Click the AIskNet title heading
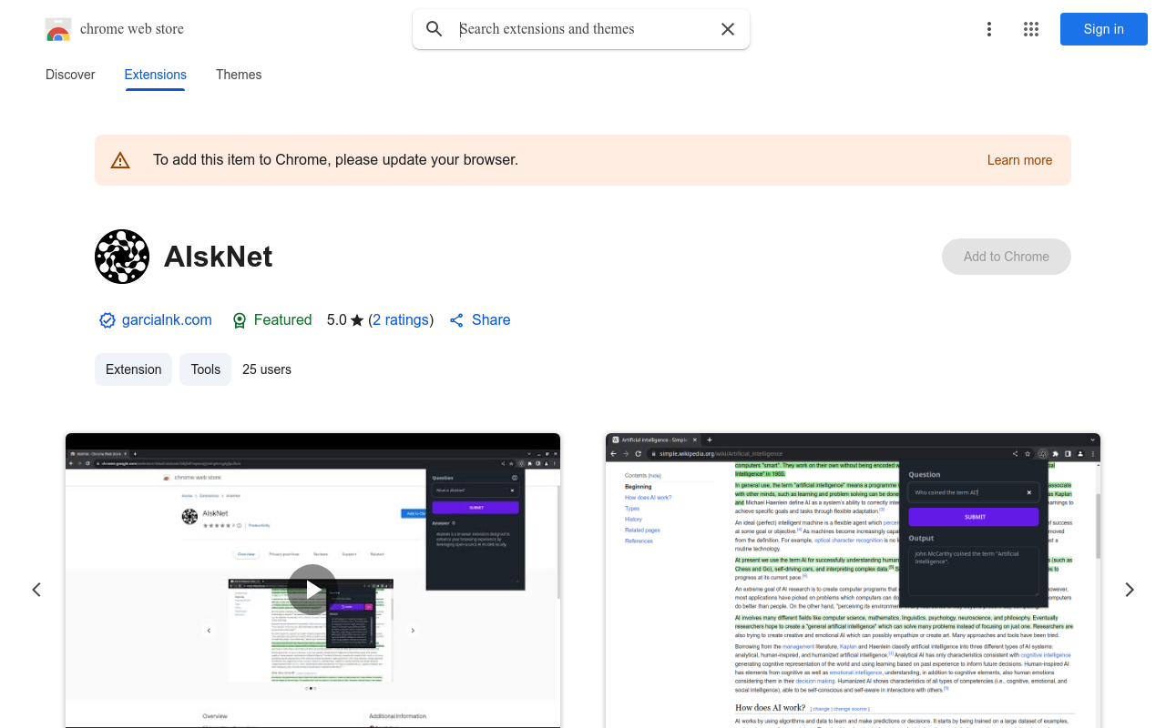Image resolution: width=1166 pixels, height=728 pixels. [x=219, y=257]
